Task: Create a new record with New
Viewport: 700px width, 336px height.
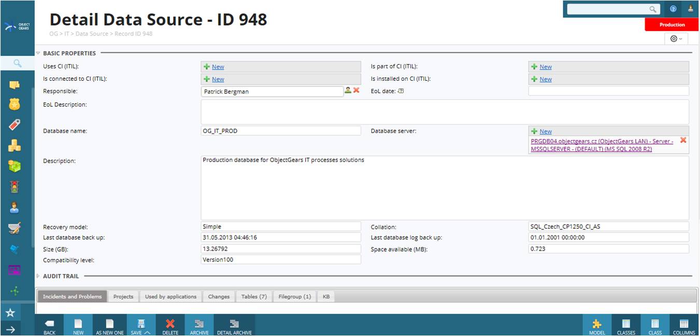Action: click(x=78, y=326)
